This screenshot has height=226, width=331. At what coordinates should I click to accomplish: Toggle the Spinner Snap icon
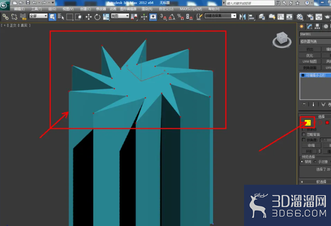pos(189,17)
